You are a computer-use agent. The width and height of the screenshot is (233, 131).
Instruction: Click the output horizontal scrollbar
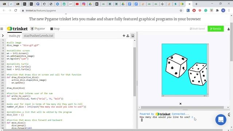tap(182, 107)
